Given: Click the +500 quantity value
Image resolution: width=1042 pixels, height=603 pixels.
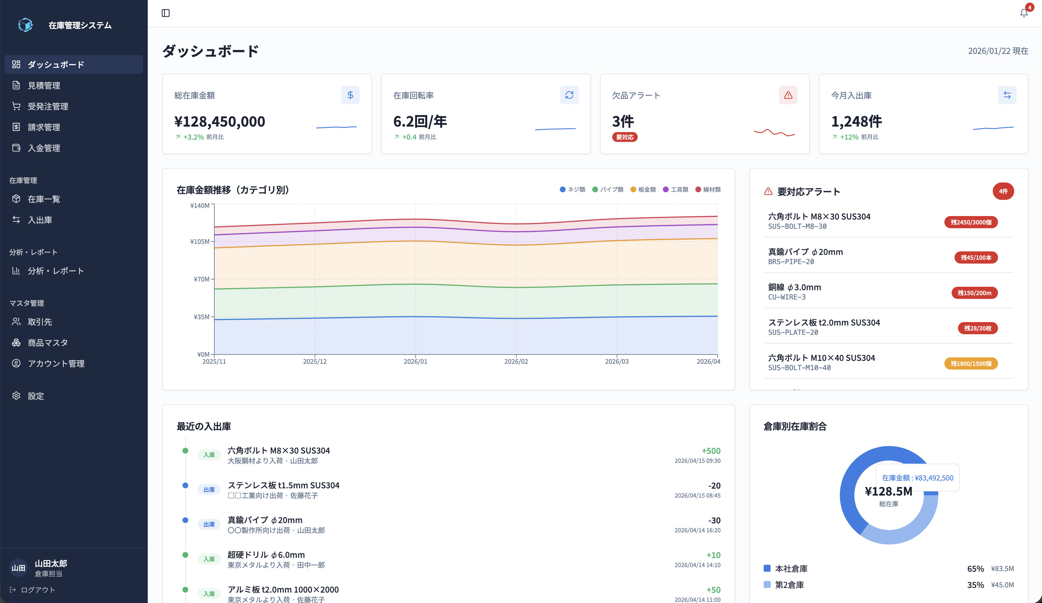Looking at the screenshot, I should pyautogui.click(x=711, y=451).
